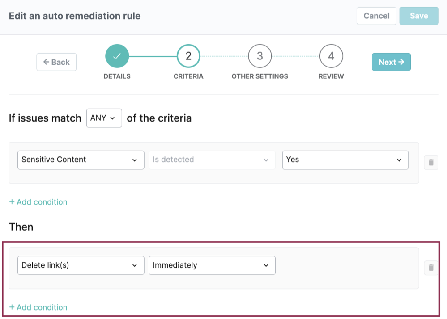Image resolution: width=447 pixels, height=319 pixels.
Task: Go to step 3 Other Settings
Action: coord(260,56)
